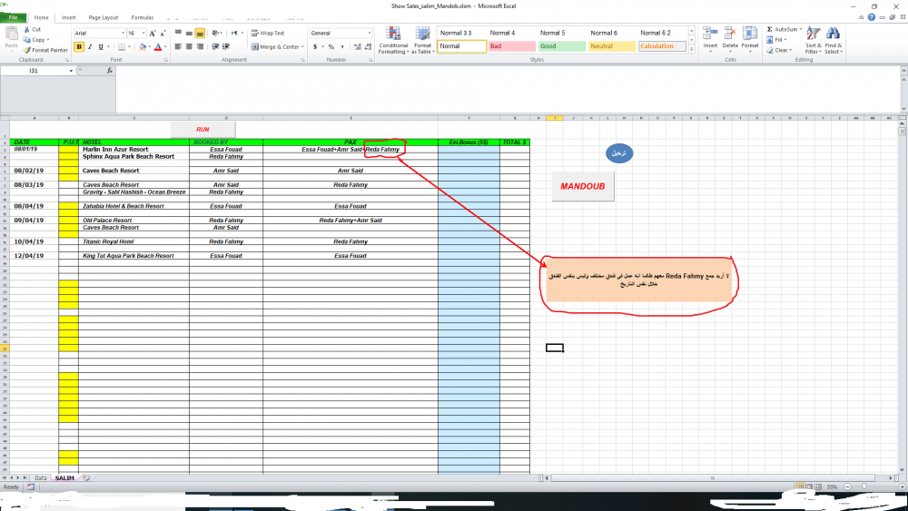908x511 pixels.
Task: Set Middle Align vertical alignment
Action: coord(189,33)
